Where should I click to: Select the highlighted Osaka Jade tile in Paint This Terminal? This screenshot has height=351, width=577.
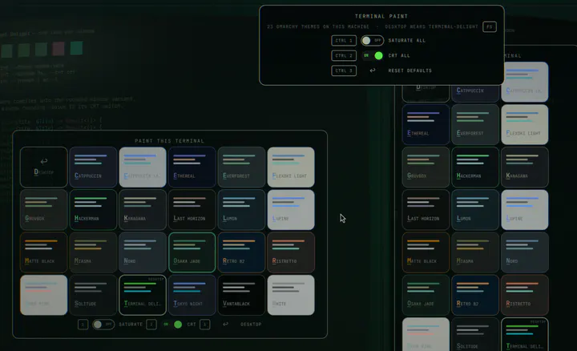point(192,252)
